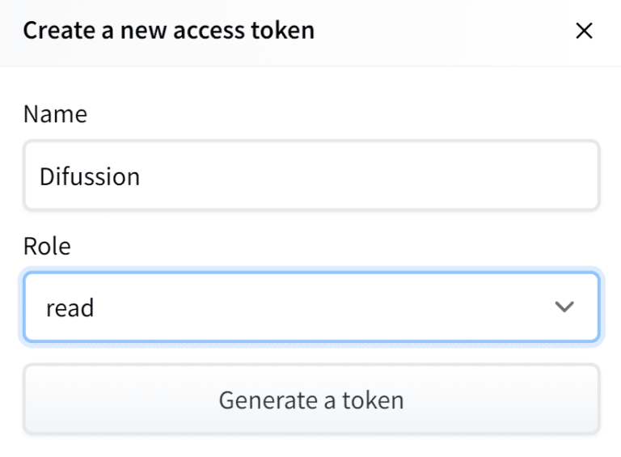
Task: Click the Role label
Action: pyautogui.click(x=47, y=246)
